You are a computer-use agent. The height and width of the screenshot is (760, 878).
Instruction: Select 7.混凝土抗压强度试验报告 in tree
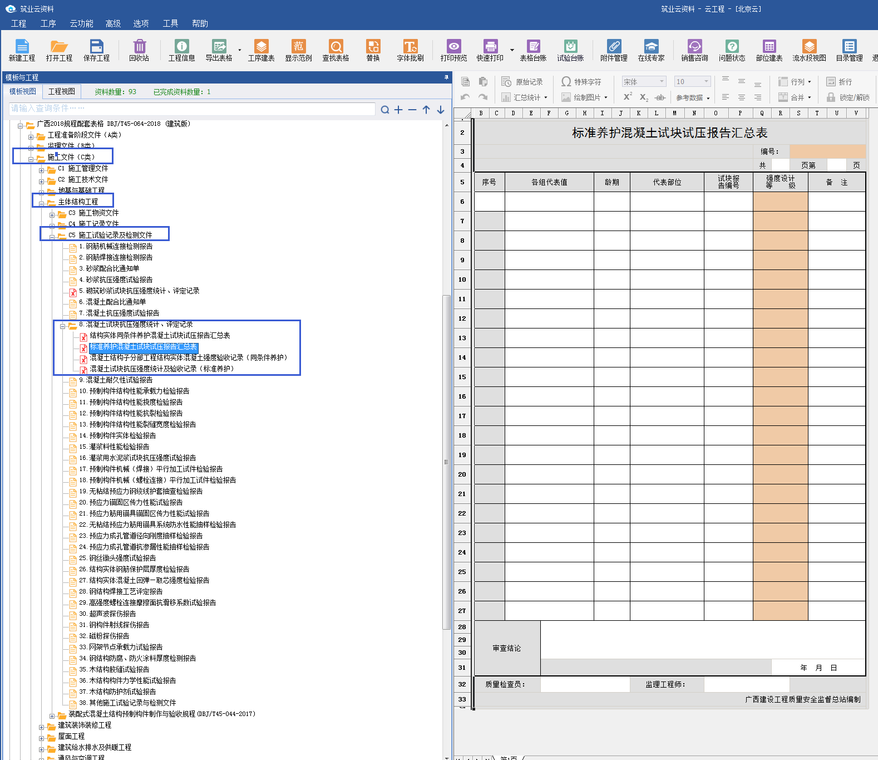point(119,313)
